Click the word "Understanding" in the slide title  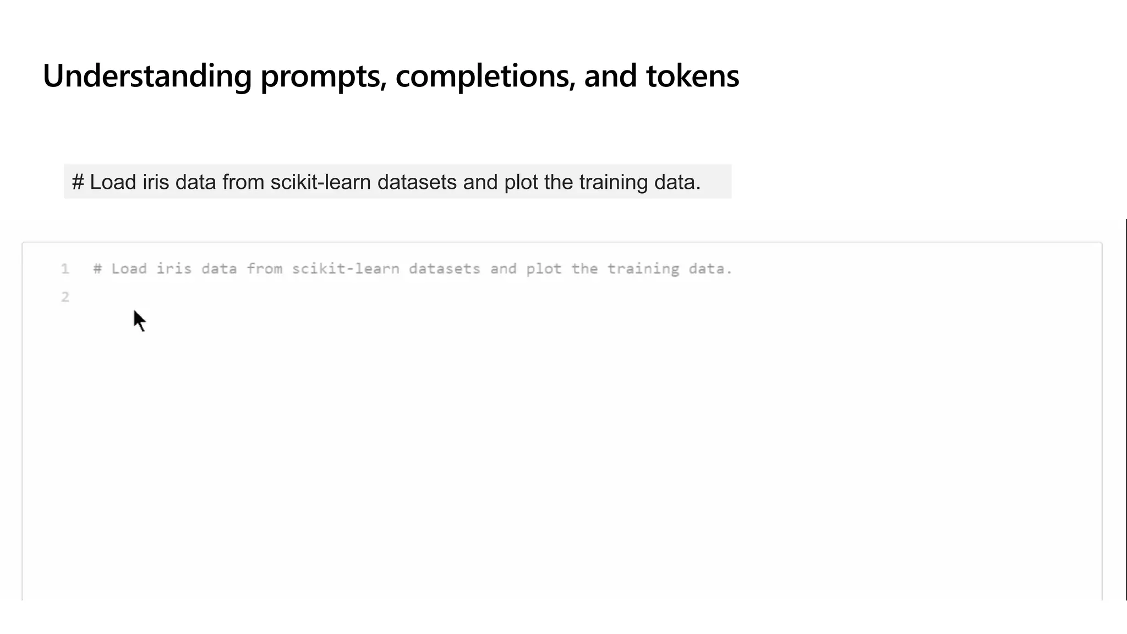click(x=147, y=76)
